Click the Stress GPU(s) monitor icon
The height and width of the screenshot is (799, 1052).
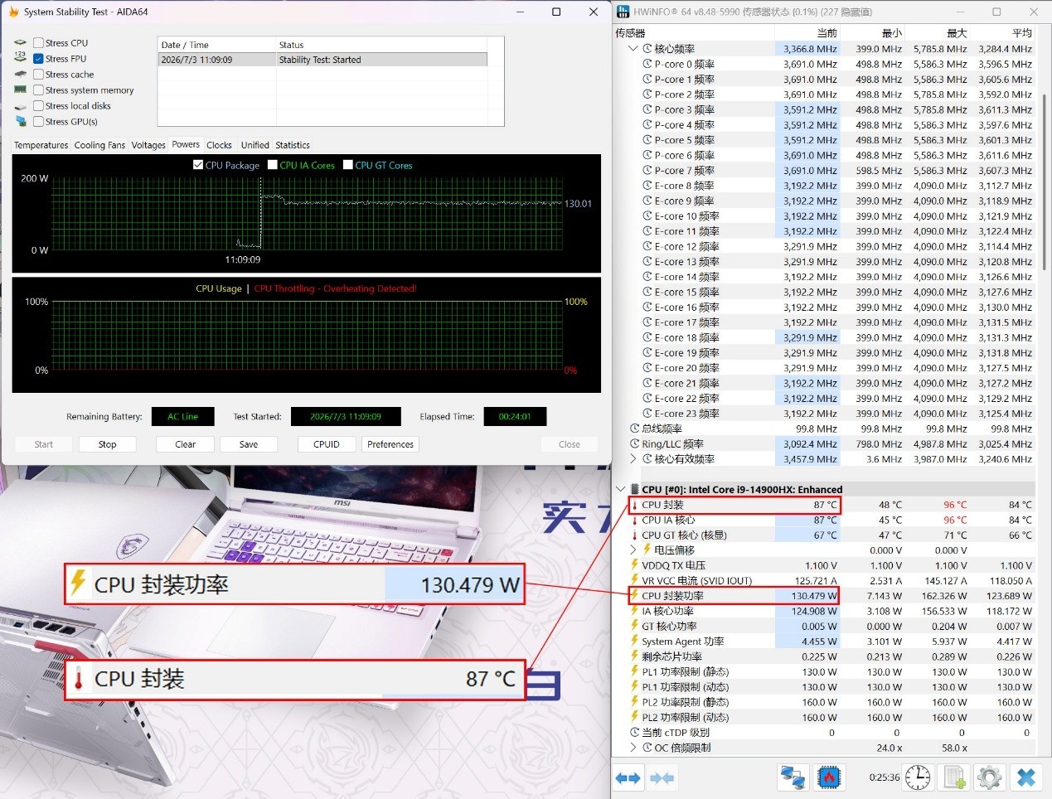click(x=21, y=121)
